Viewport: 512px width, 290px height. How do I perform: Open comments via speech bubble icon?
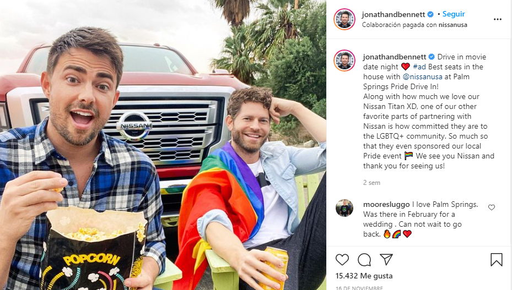point(364,260)
